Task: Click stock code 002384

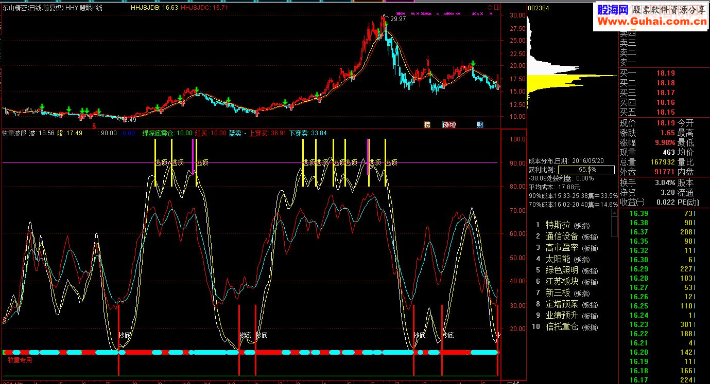Action: point(539,8)
